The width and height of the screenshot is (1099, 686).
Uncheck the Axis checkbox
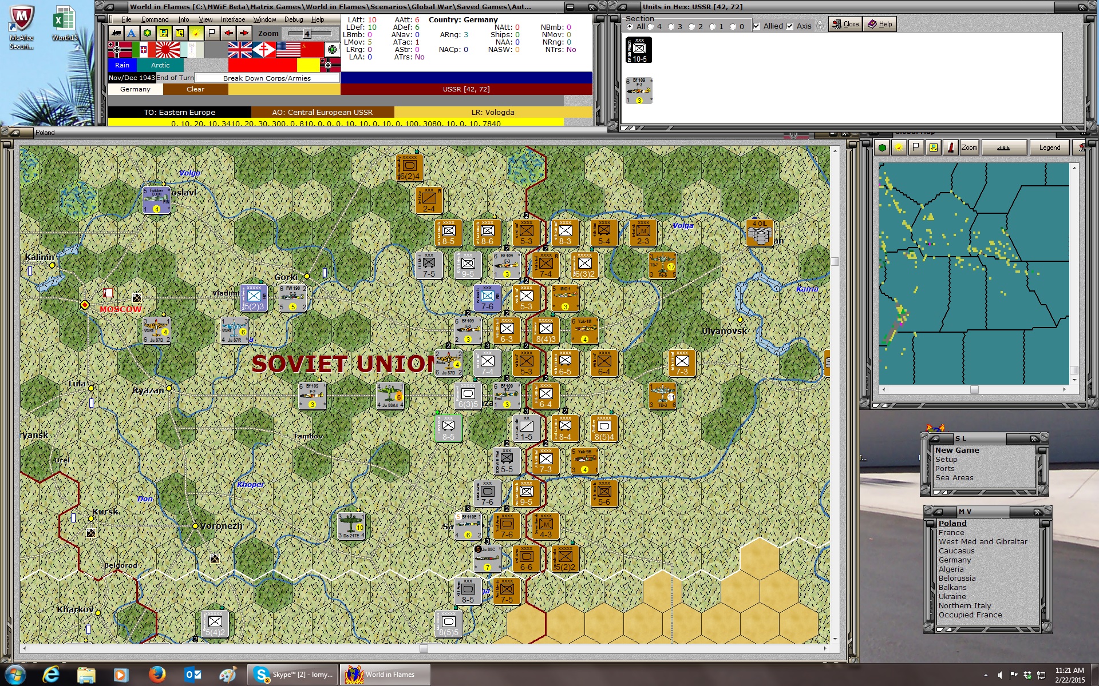[x=790, y=26]
